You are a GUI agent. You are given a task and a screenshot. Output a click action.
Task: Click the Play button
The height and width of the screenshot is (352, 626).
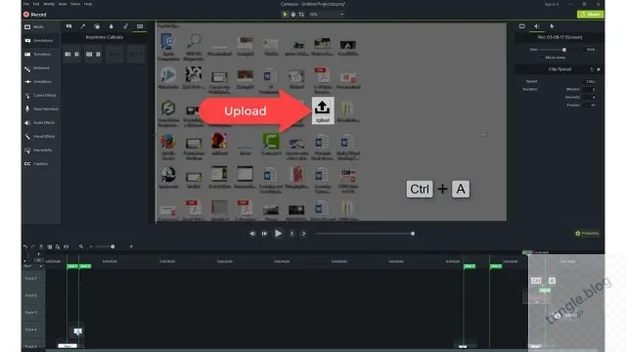click(x=278, y=234)
